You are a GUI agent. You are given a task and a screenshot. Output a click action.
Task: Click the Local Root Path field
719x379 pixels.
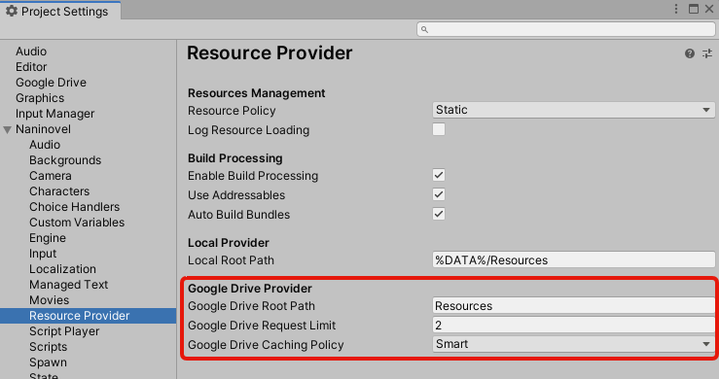(x=573, y=259)
